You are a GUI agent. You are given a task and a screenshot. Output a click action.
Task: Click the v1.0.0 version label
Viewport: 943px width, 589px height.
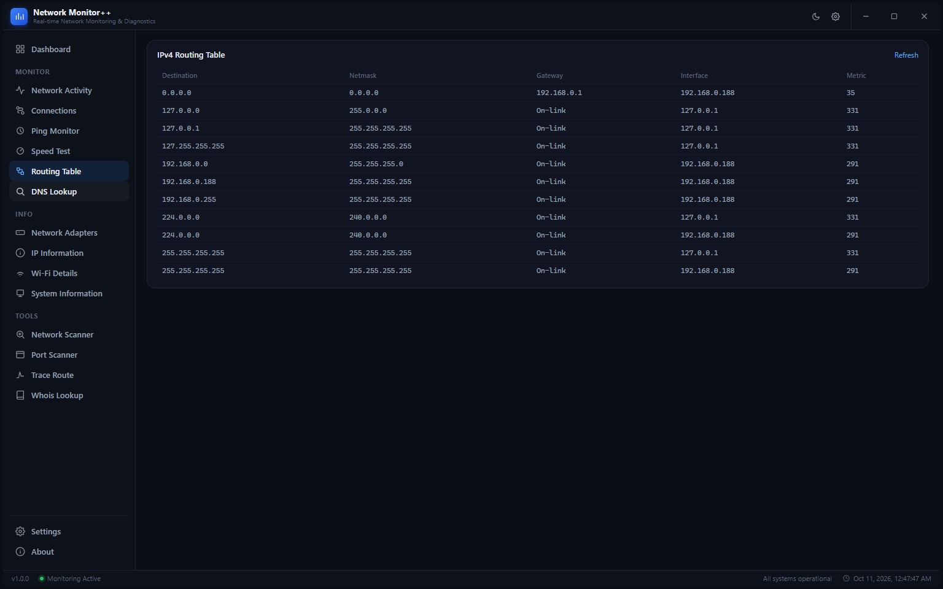(x=20, y=579)
